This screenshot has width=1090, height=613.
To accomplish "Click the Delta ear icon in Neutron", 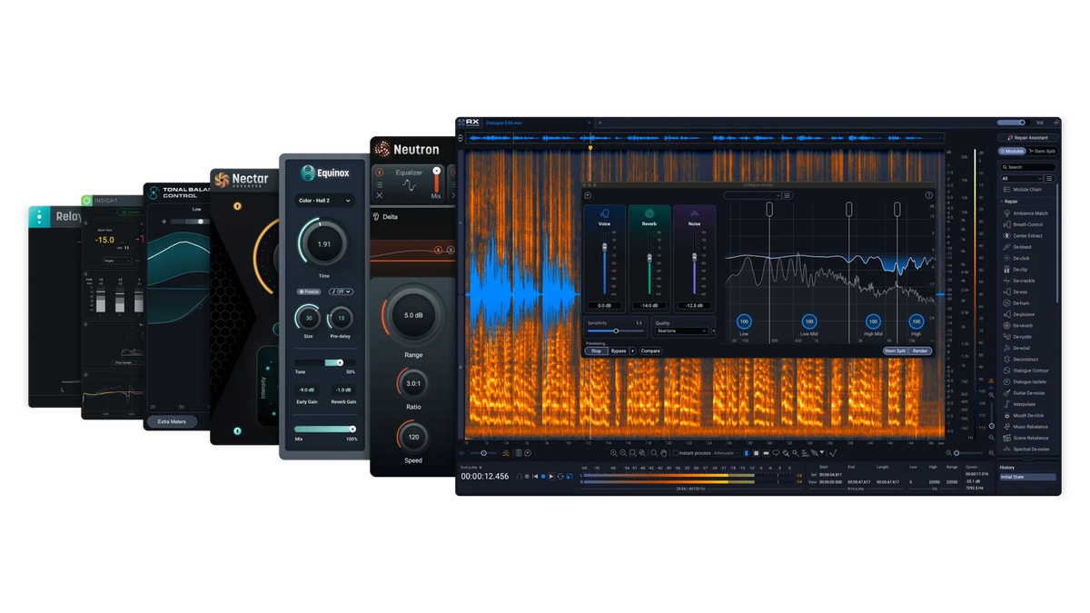I will pos(376,217).
